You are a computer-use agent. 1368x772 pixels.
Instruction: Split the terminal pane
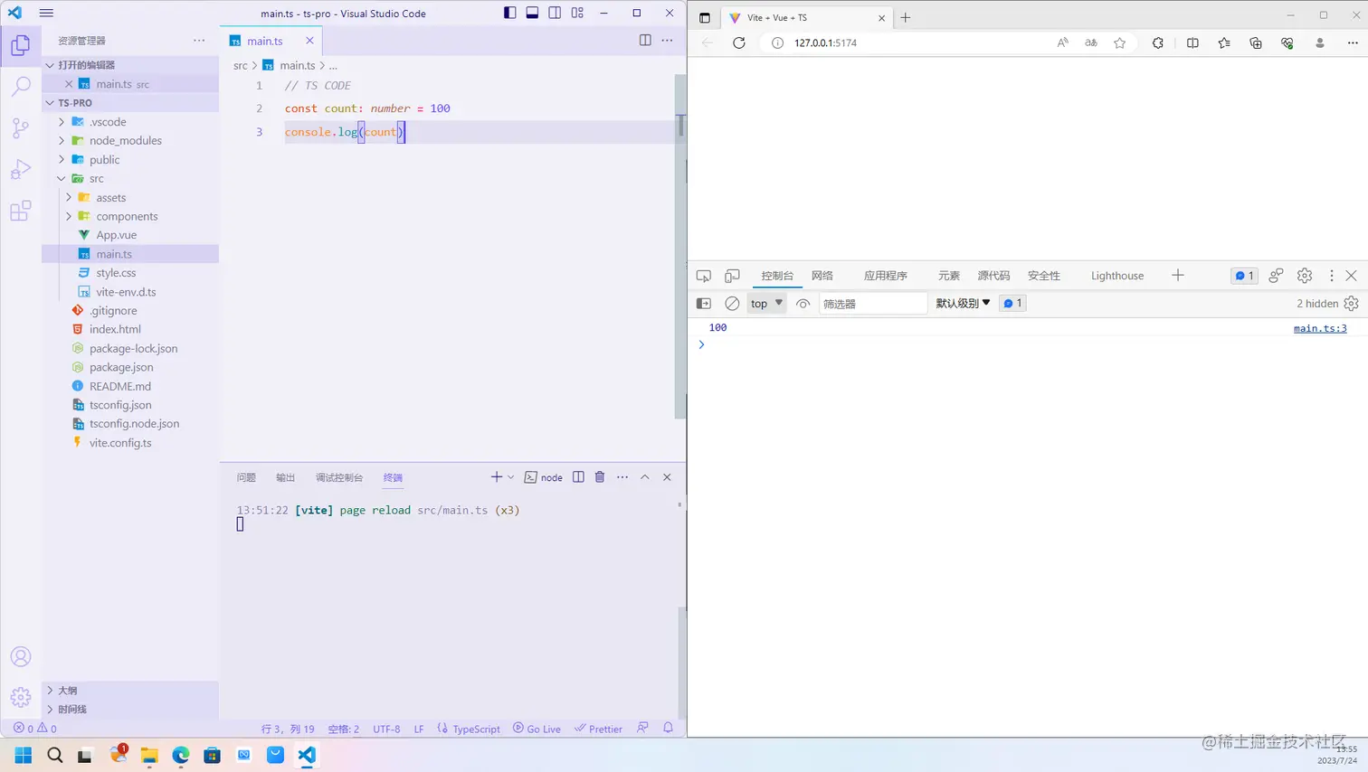tap(578, 476)
